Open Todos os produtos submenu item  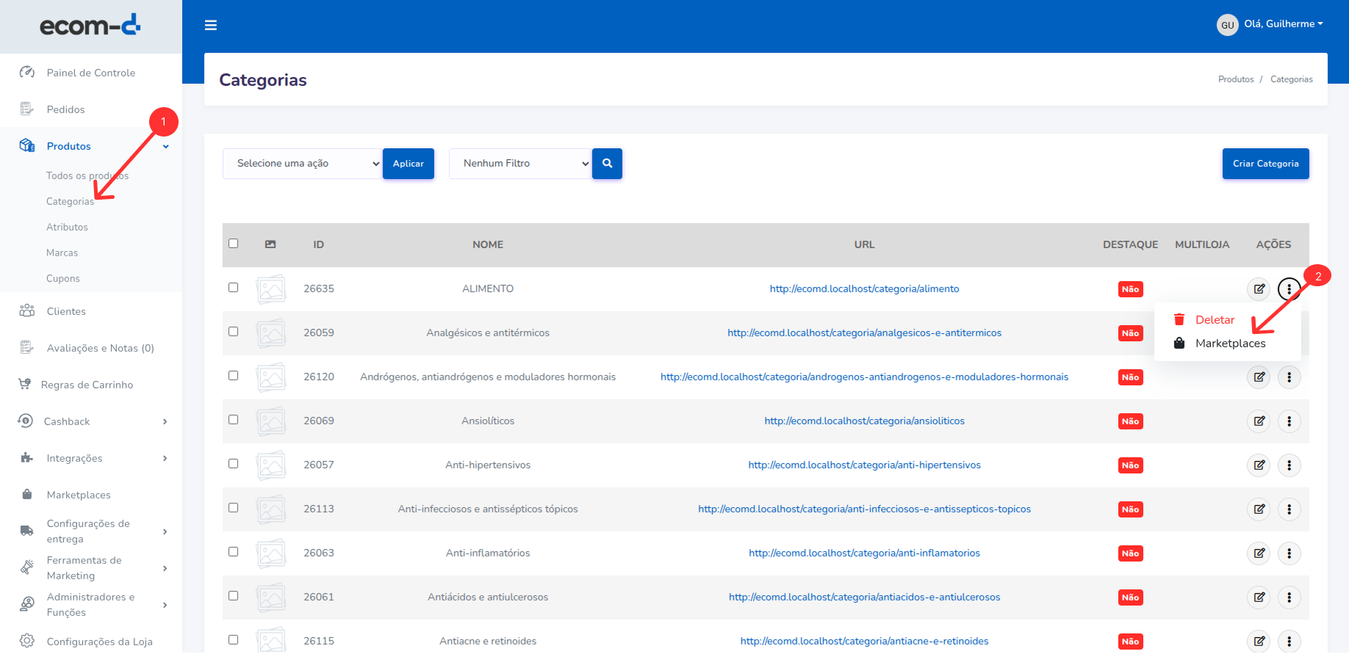tap(87, 175)
